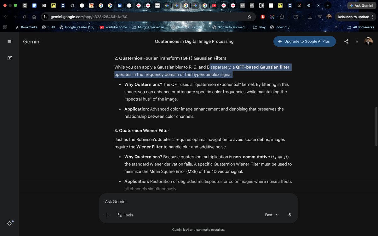Click heading '2. Quaternion Fourier Transform (QFT) Gaussian Filters'

[170, 58]
